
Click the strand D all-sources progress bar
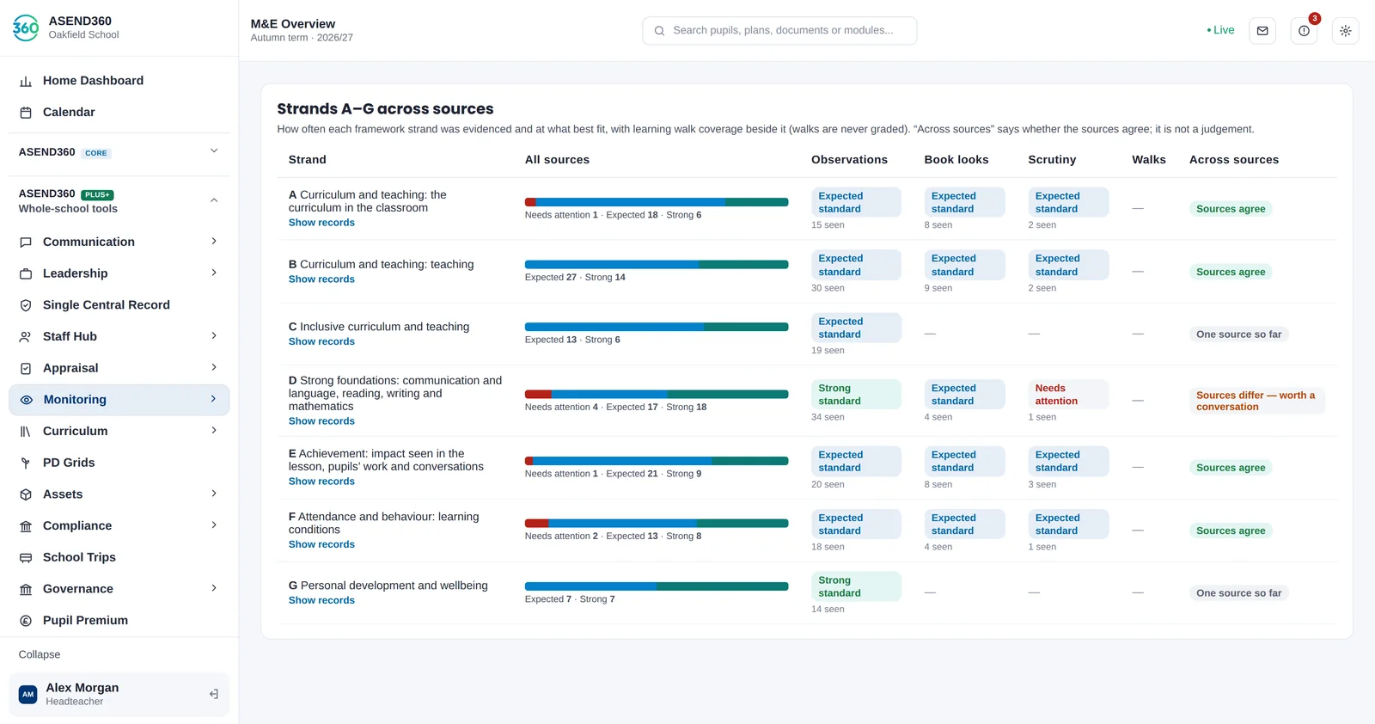657,395
